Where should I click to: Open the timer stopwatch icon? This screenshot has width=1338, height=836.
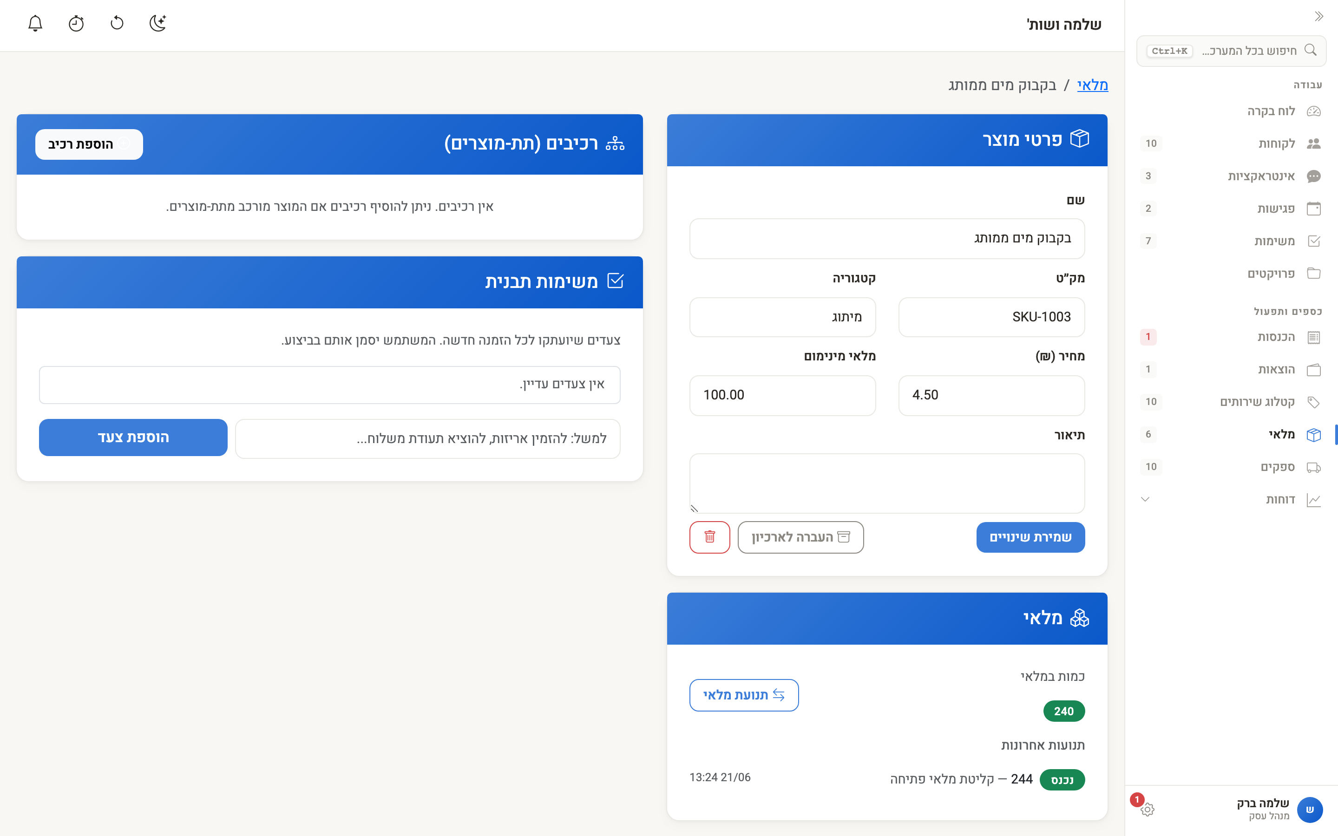click(76, 23)
